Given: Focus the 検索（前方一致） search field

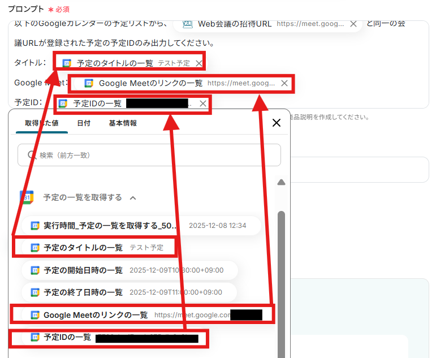Looking at the screenshot, I should click(x=149, y=155).
